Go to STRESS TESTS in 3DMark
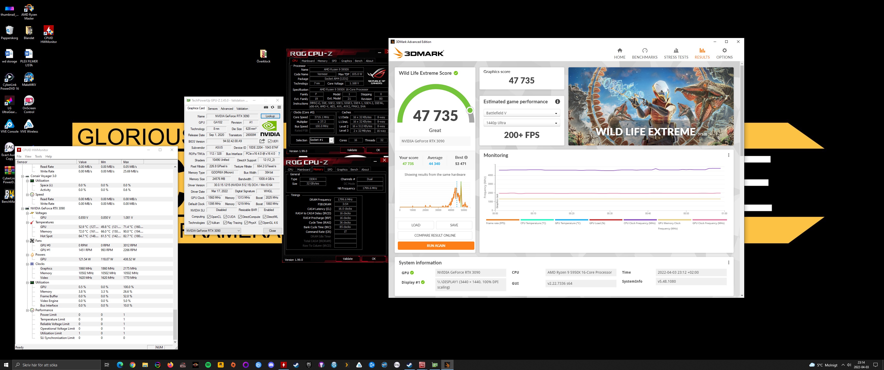Viewport: 884px width, 370px height. (x=676, y=53)
